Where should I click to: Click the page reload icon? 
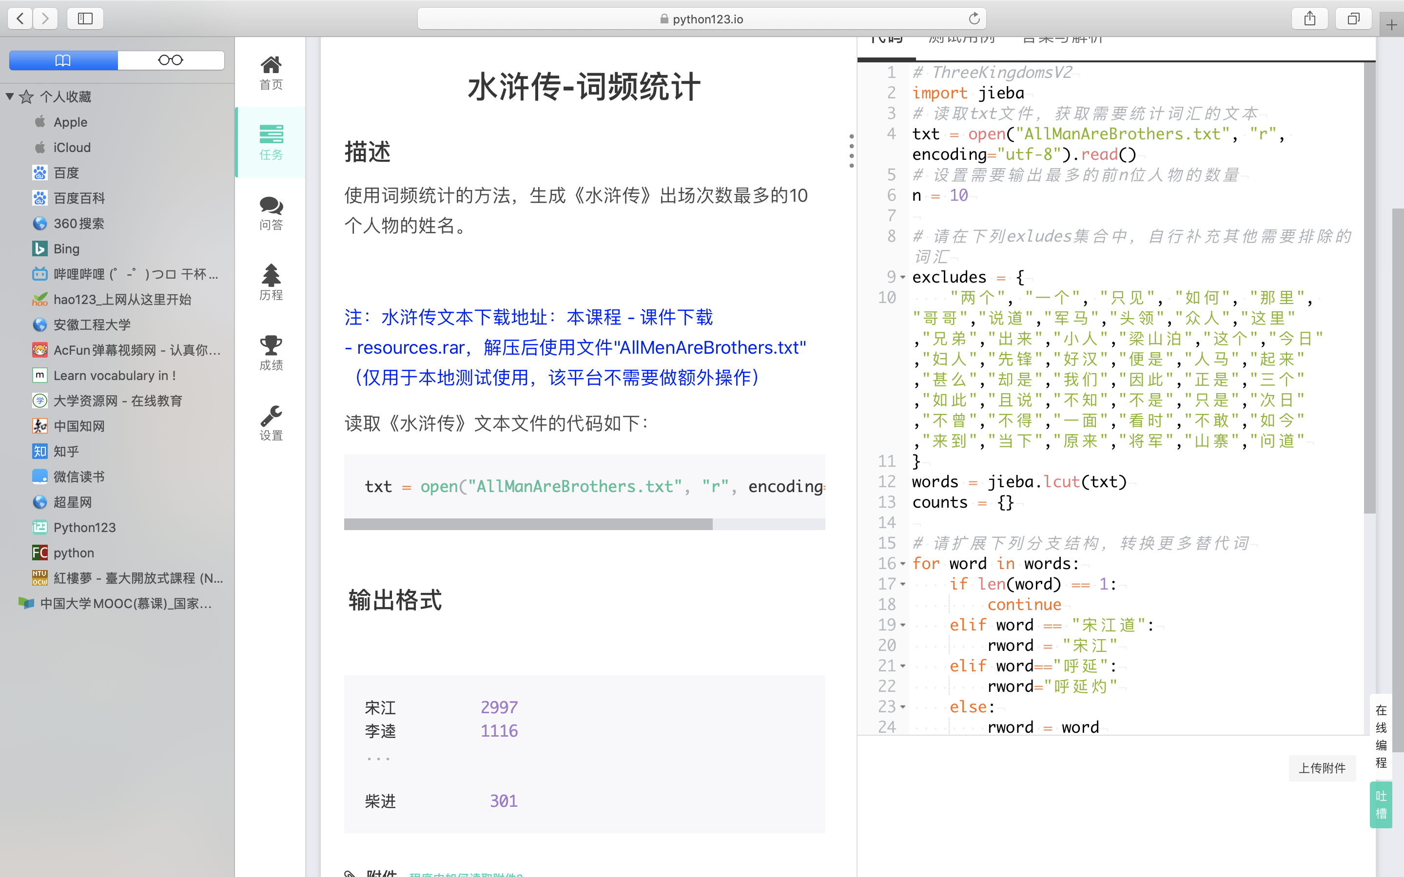(x=974, y=19)
